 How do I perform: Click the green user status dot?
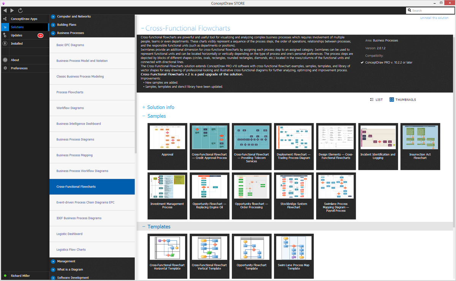[5, 276]
